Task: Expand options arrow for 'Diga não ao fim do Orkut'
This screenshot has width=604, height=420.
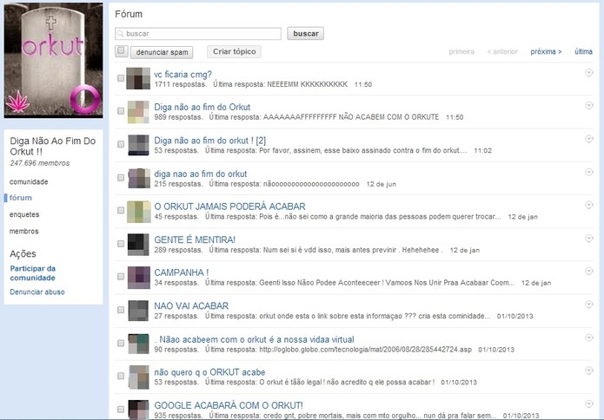Action: coord(589,105)
